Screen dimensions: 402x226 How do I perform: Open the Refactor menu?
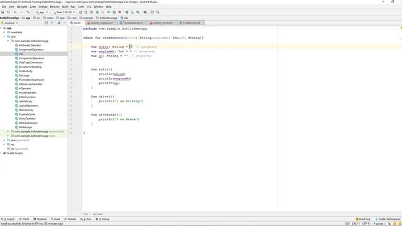pos(55,7)
